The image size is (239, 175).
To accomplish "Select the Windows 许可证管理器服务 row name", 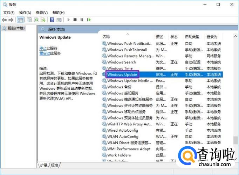I will 130,105.
